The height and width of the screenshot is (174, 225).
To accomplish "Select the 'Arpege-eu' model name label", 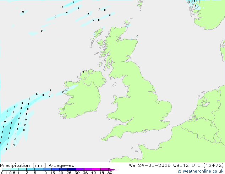I will [61, 165].
